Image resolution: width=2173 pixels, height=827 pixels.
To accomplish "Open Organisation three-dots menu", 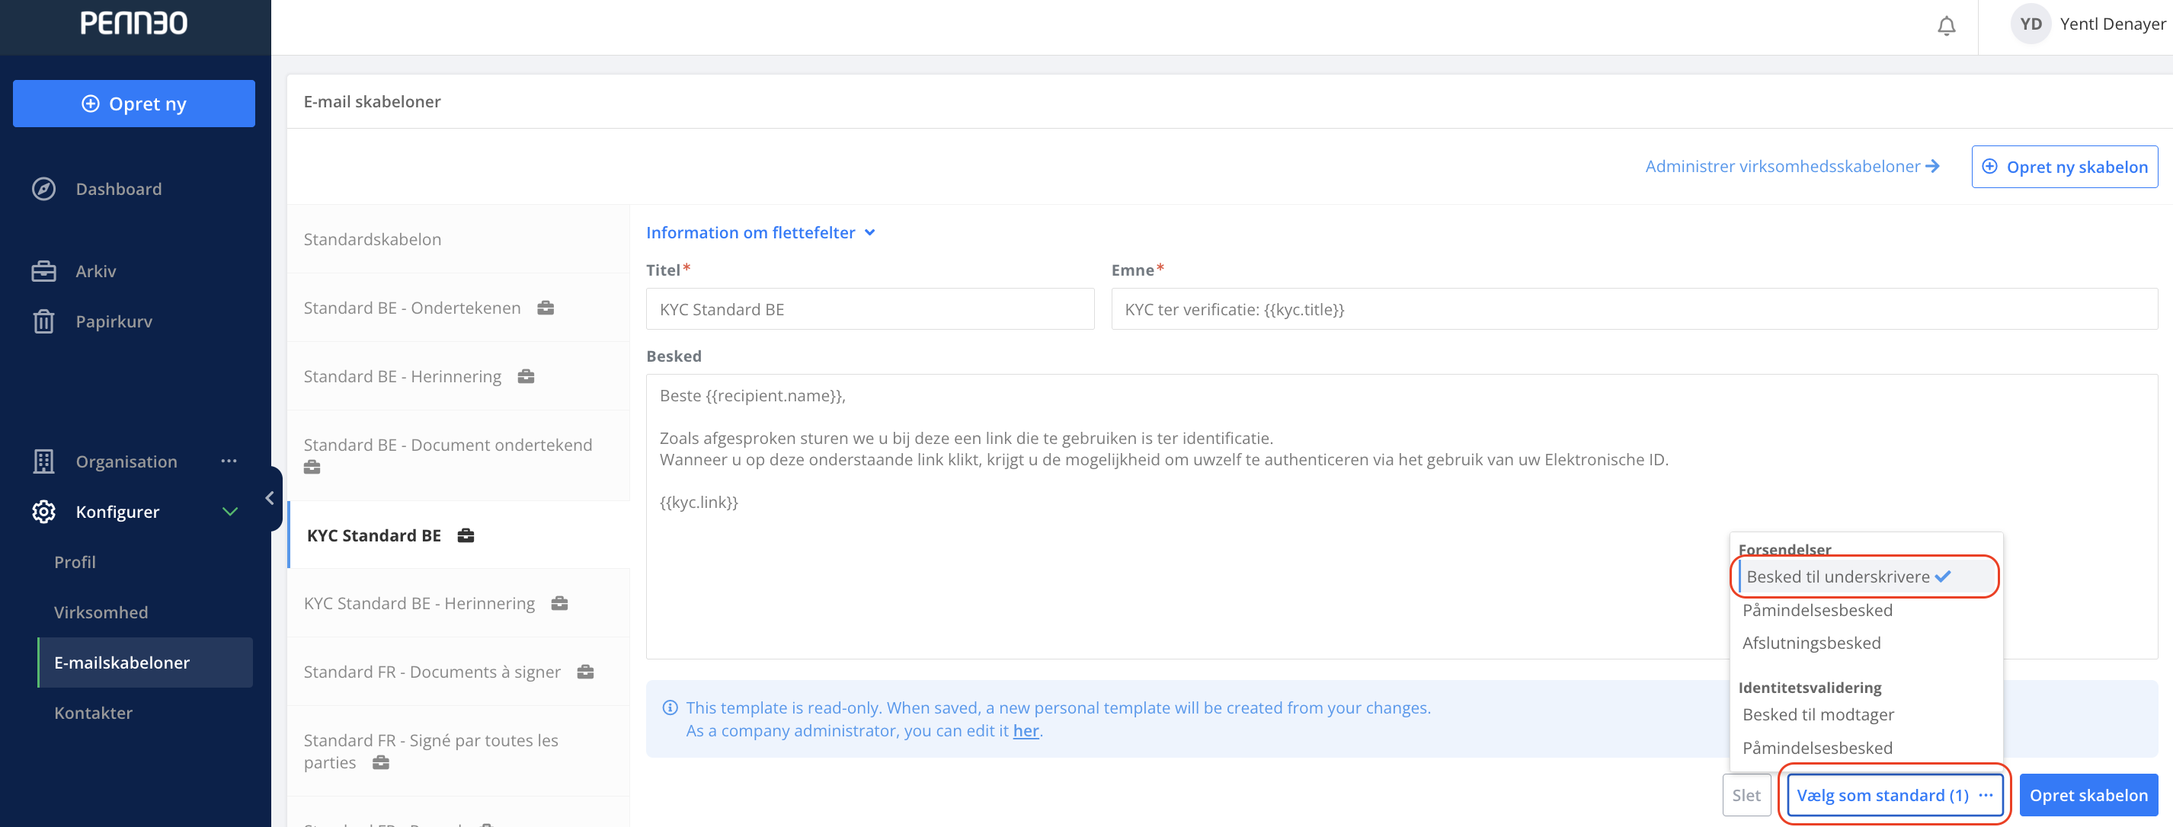I will coord(229,461).
